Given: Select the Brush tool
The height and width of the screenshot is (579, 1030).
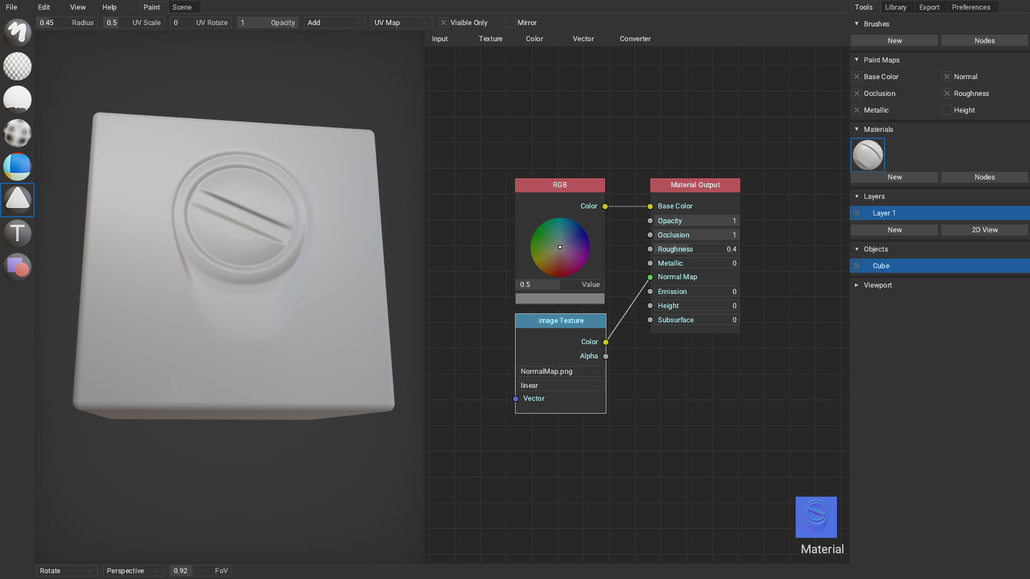Looking at the screenshot, I should coord(17,33).
